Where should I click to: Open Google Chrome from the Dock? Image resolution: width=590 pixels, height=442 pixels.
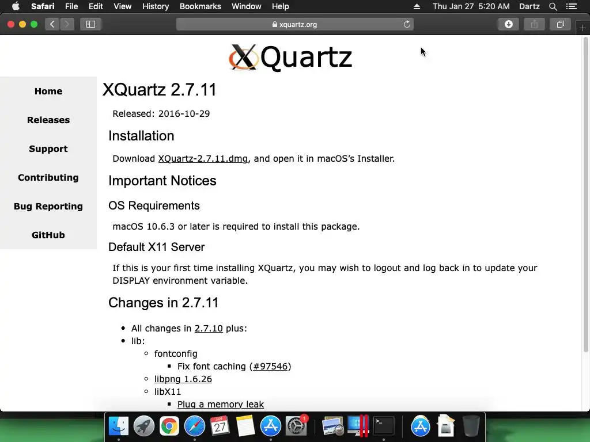click(x=169, y=426)
